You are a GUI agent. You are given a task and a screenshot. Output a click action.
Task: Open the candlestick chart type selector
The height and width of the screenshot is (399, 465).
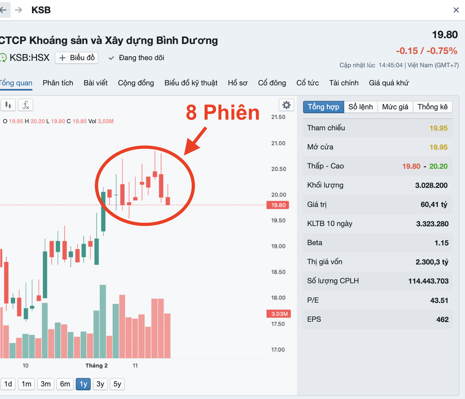pos(8,105)
